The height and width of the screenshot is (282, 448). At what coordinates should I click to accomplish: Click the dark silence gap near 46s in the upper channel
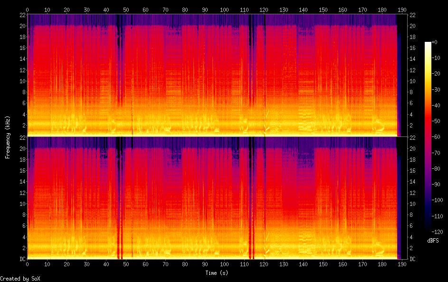point(118,71)
